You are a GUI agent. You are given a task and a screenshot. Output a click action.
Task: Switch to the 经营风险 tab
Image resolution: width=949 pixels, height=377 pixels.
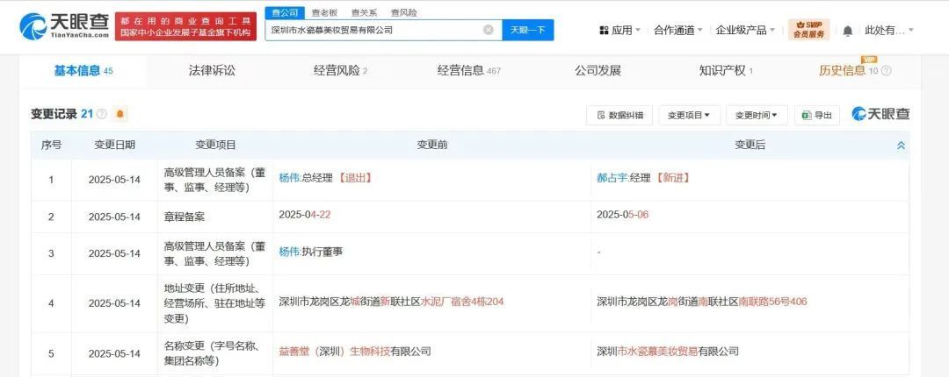pos(340,70)
